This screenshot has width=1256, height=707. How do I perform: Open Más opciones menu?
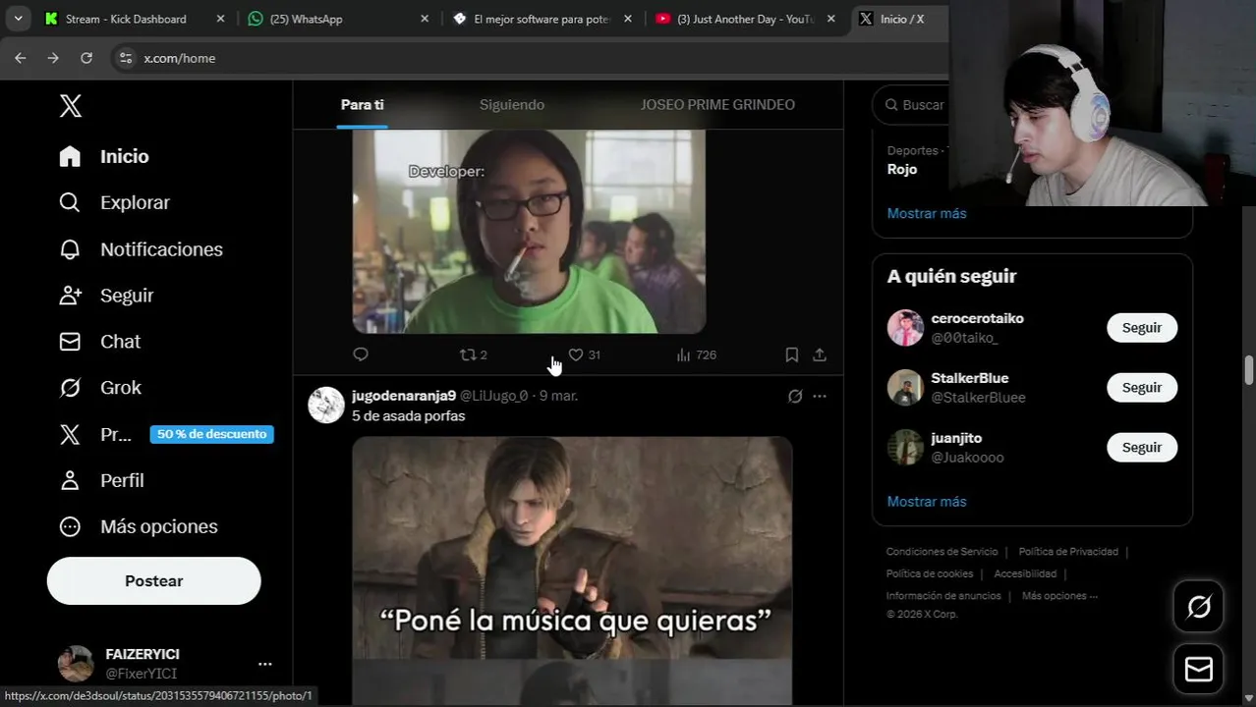click(x=138, y=526)
